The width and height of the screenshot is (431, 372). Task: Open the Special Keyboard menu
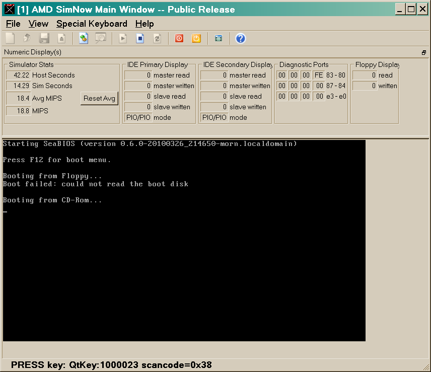pyautogui.click(x=92, y=24)
